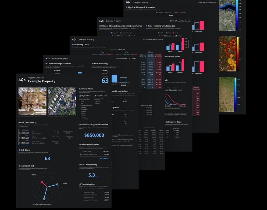267x210 pixels.
Task: Click the AQX logo on Property Overview page
Action: pyautogui.click(x=22, y=80)
